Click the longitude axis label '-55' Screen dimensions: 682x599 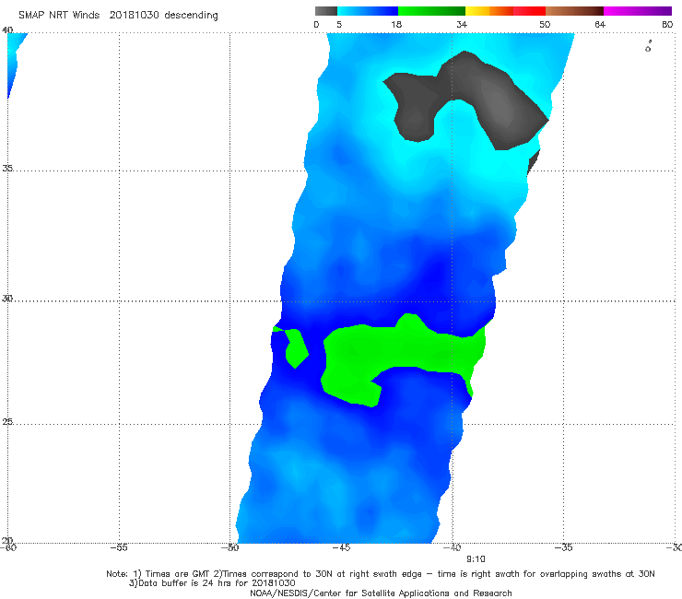point(119,547)
